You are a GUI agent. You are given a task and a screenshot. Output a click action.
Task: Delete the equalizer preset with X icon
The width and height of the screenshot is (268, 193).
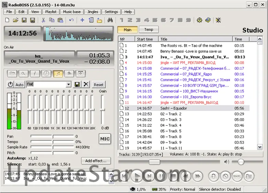coord(86,84)
